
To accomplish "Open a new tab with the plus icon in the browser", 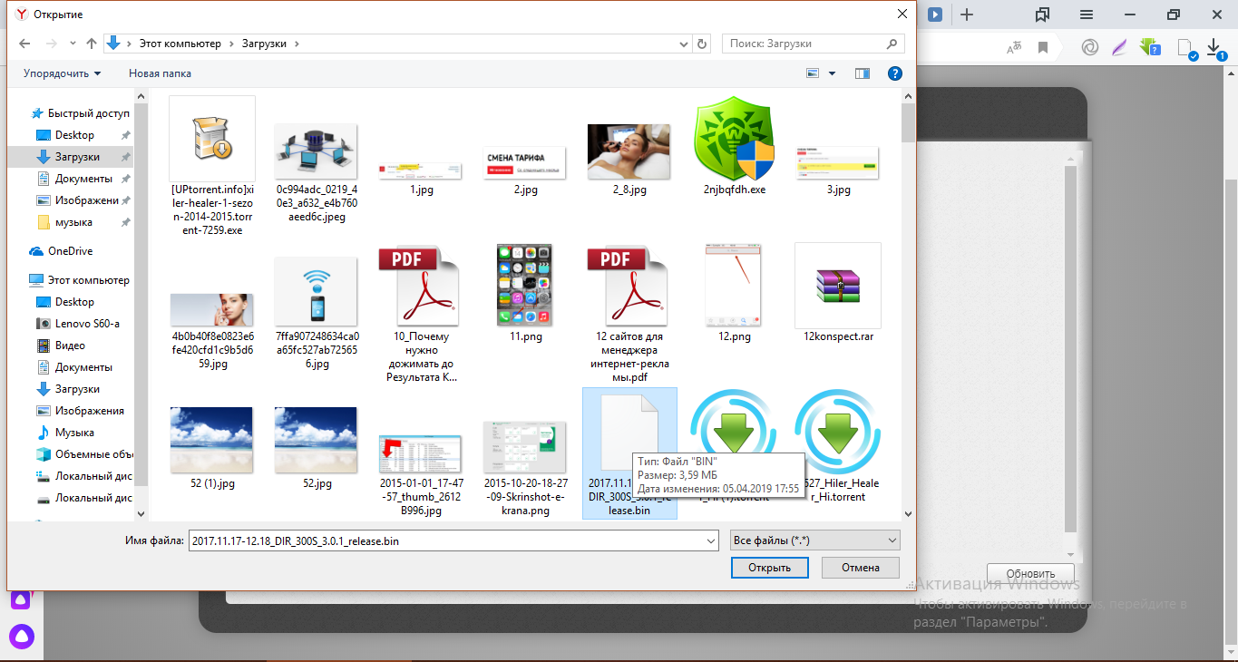I will click(x=967, y=15).
